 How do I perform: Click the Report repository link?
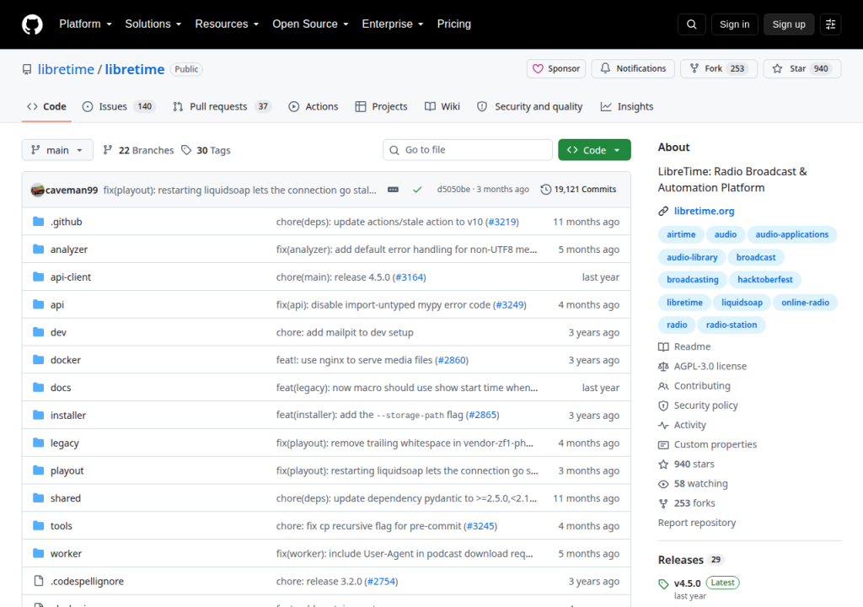697,523
